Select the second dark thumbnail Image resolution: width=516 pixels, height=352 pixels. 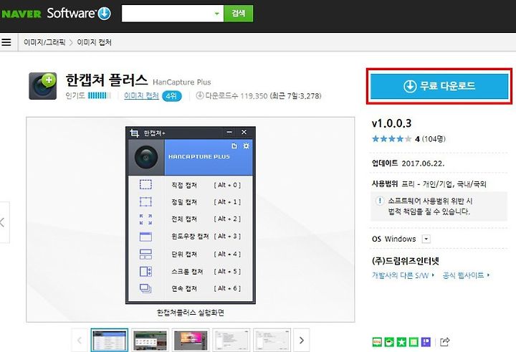click(x=150, y=340)
